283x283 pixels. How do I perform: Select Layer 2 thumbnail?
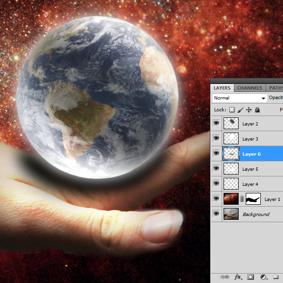coord(231,123)
